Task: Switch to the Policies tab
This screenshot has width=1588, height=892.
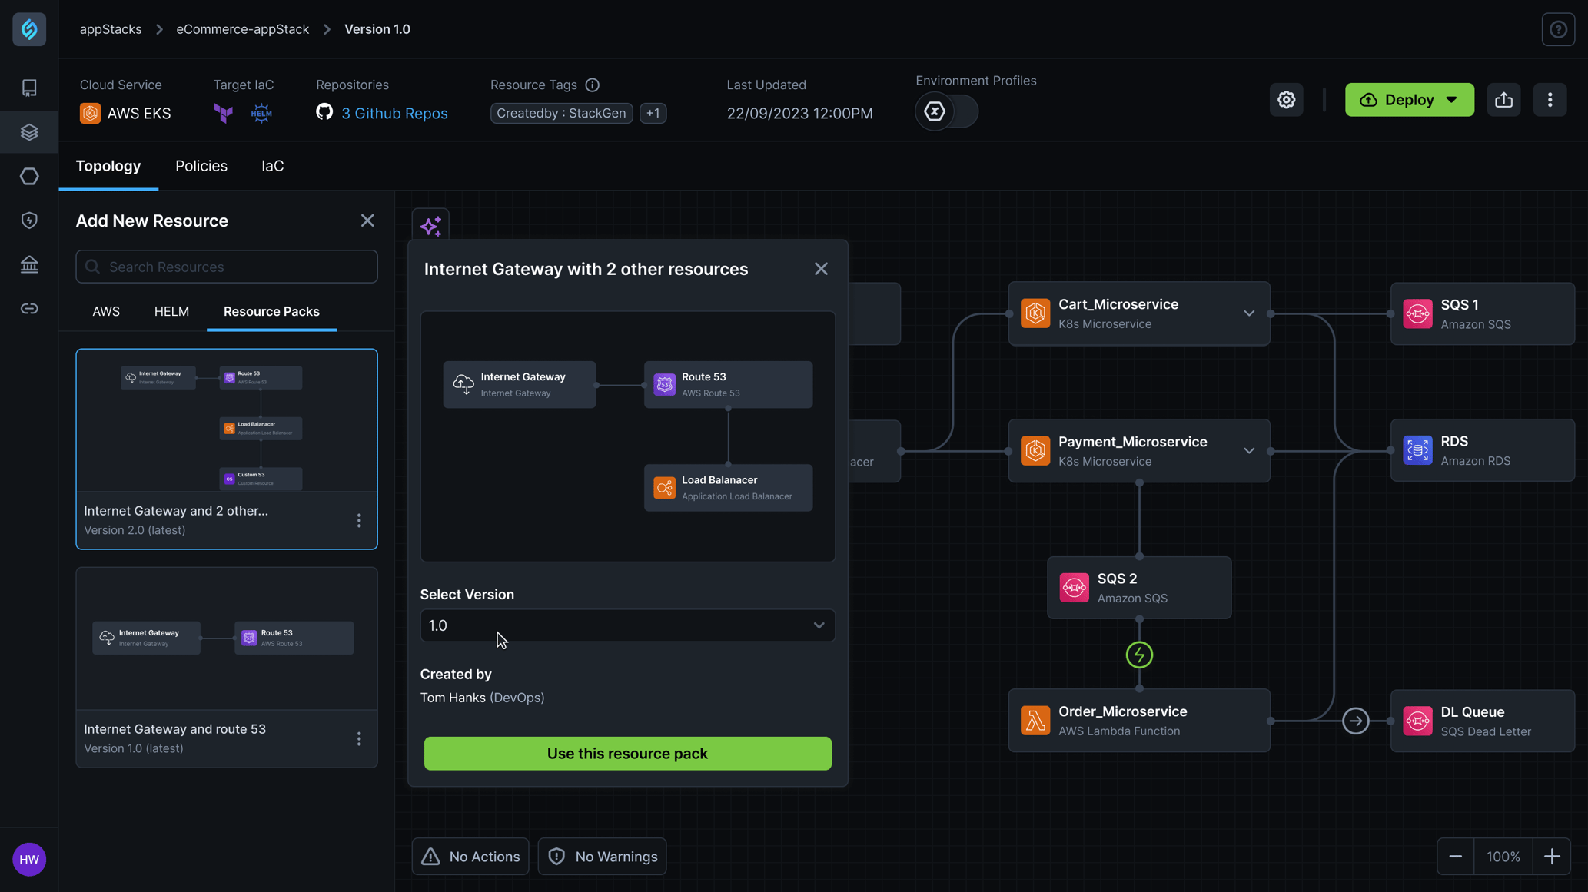Action: 201,166
